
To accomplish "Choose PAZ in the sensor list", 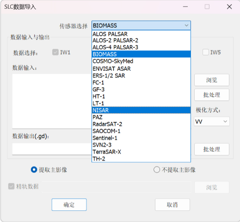I will pyautogui.click(x=141, y=117).
